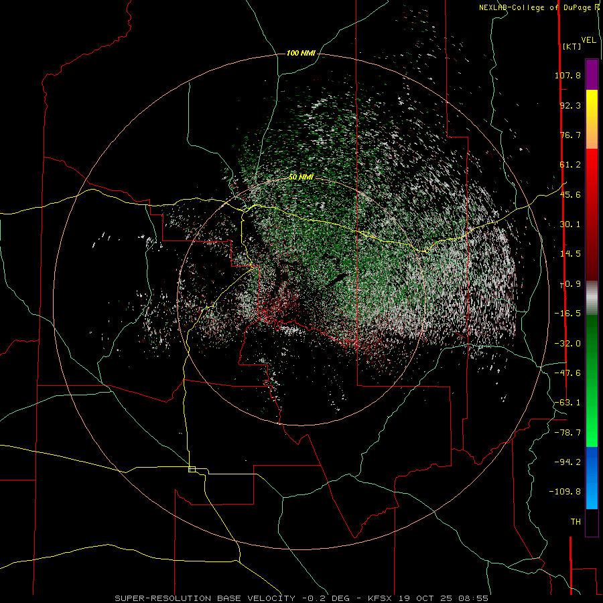Click the purple segment of velocity color bar
This screenshot has width=603, height=603.
tap(592, 74)
